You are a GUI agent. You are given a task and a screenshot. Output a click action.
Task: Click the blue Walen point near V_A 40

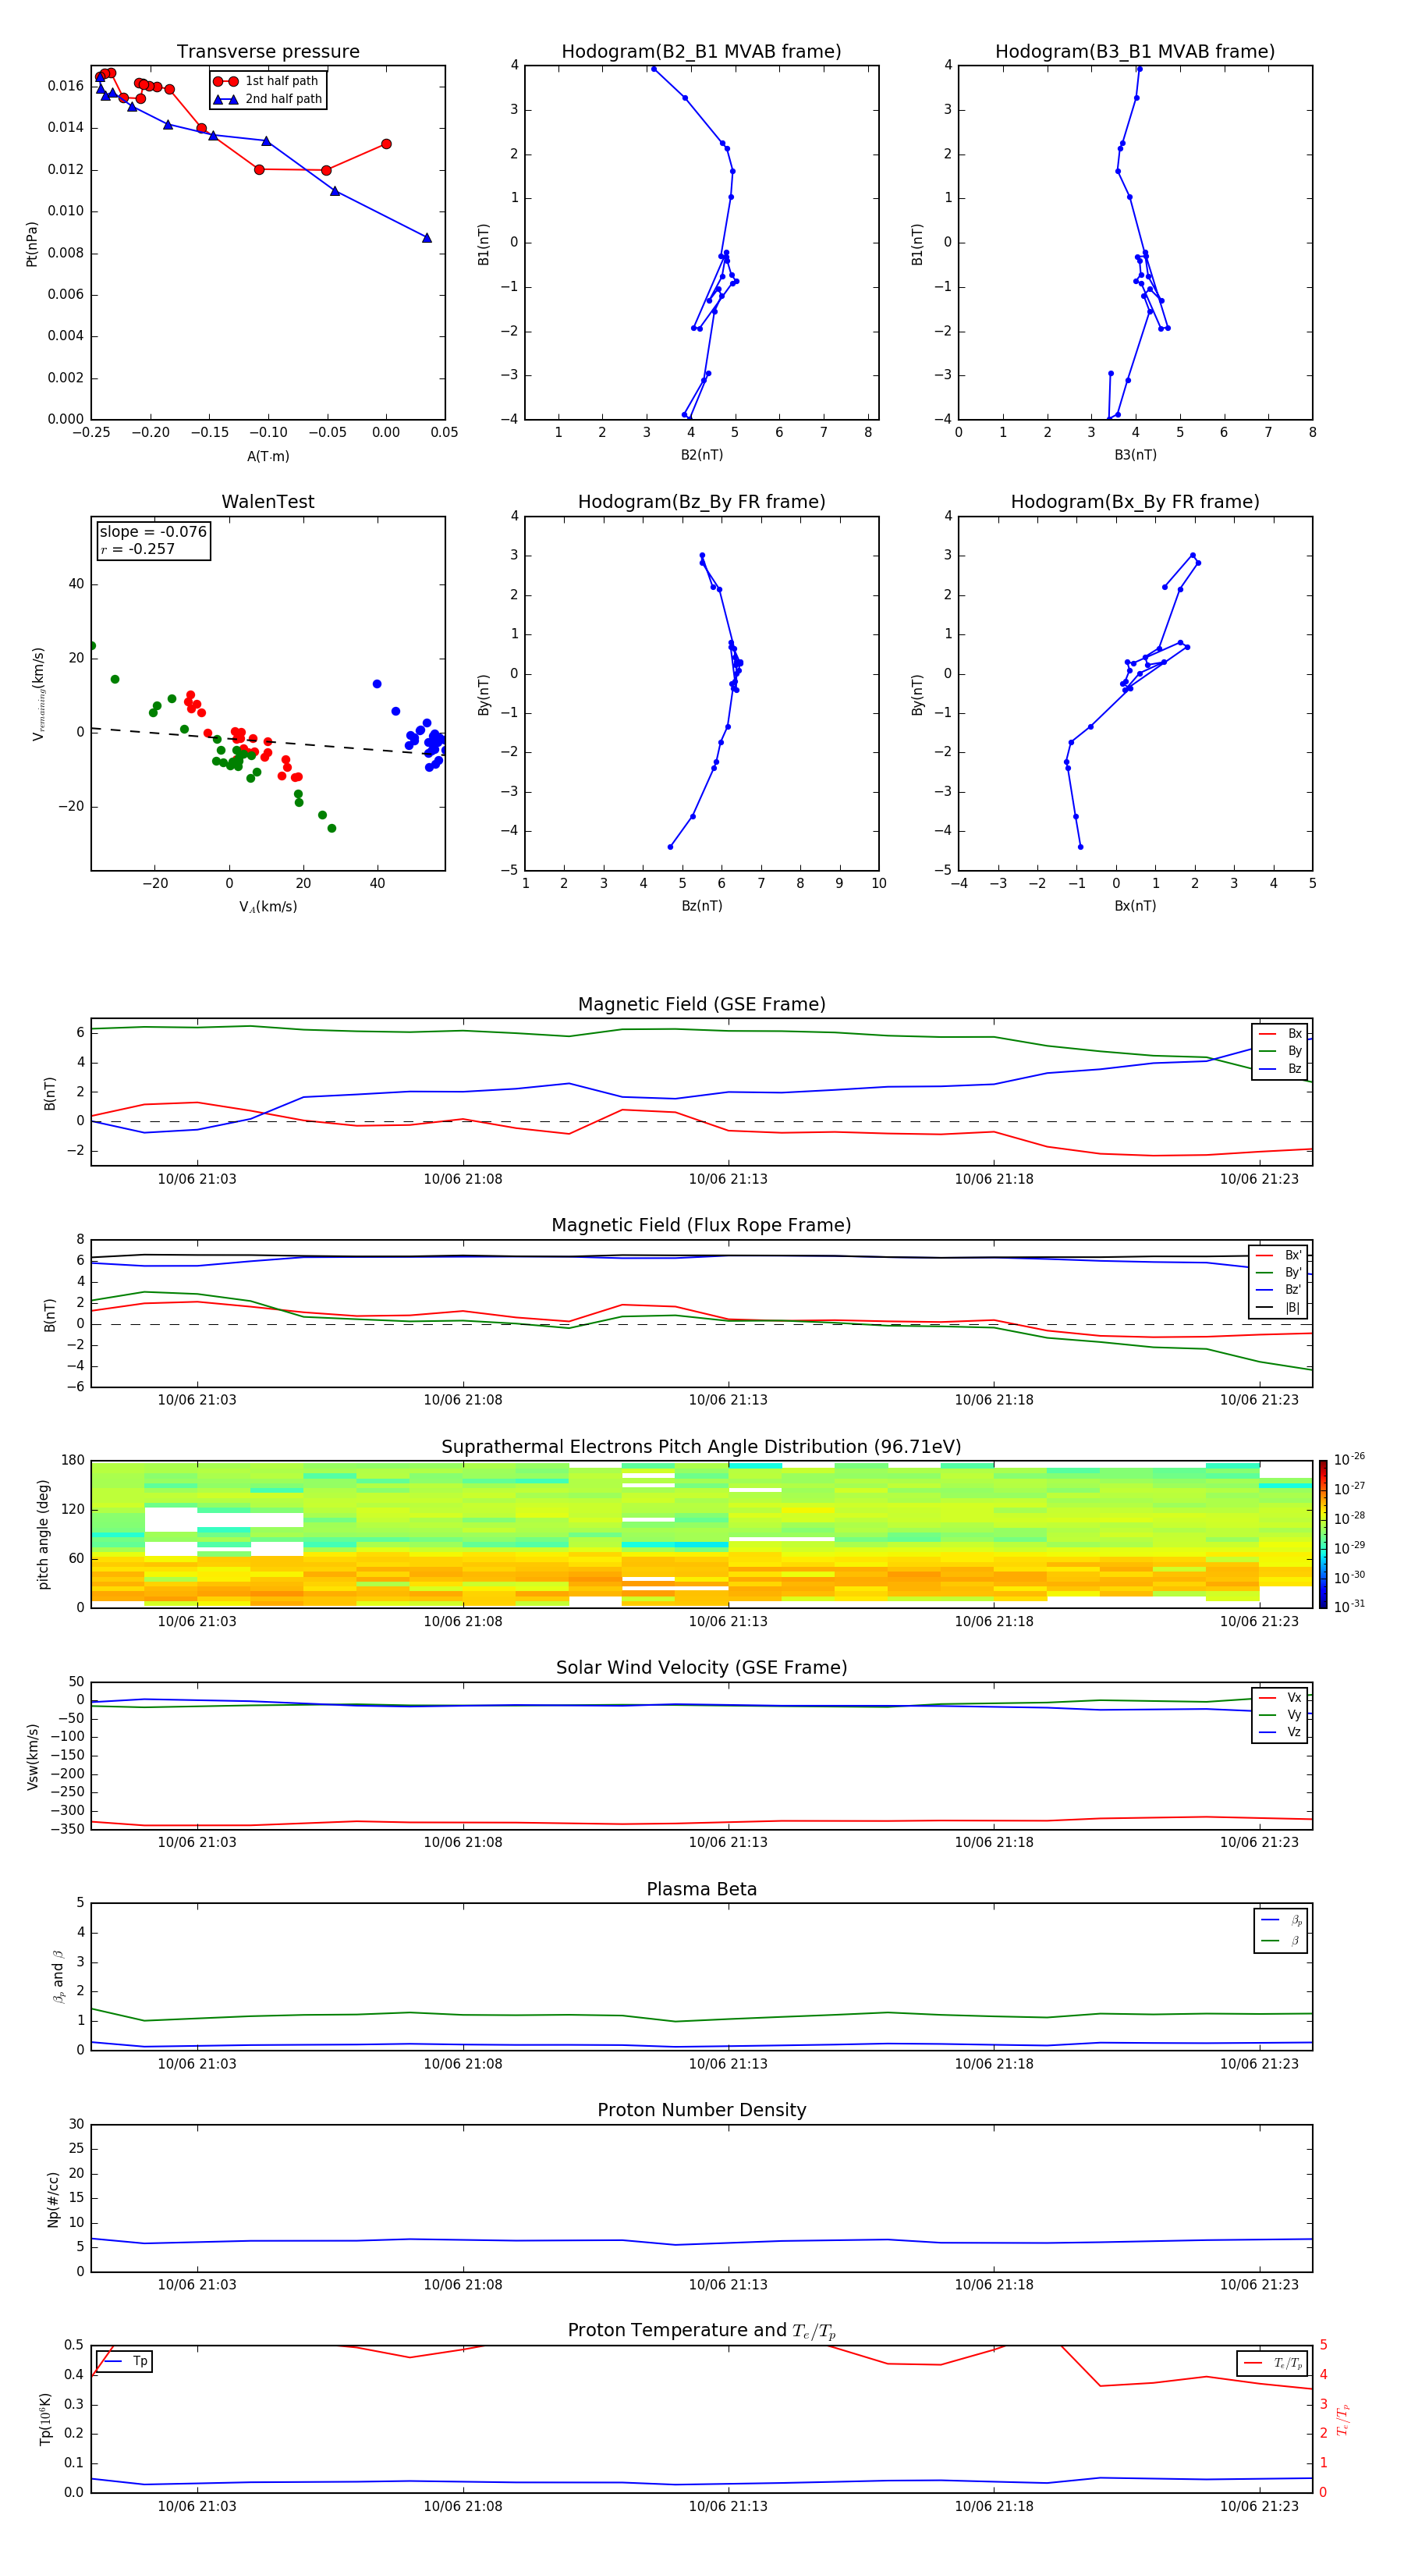tap(377, 684)
